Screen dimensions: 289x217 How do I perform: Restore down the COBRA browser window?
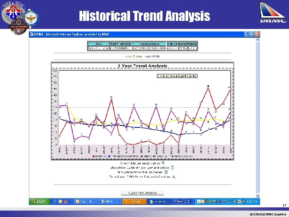tap(252, 34)
